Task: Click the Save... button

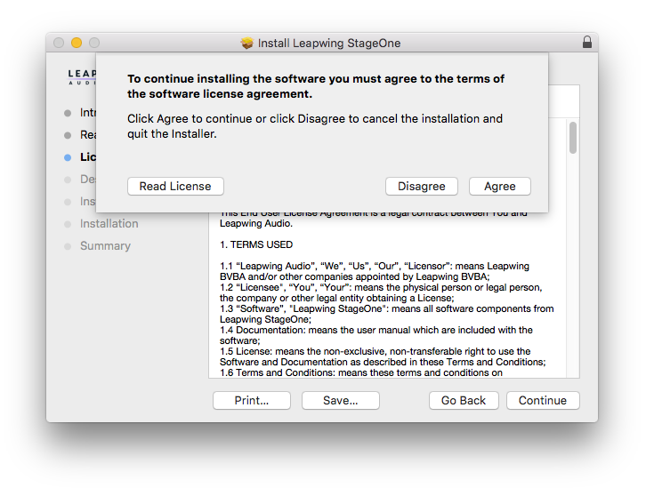Action: point(340,401)
